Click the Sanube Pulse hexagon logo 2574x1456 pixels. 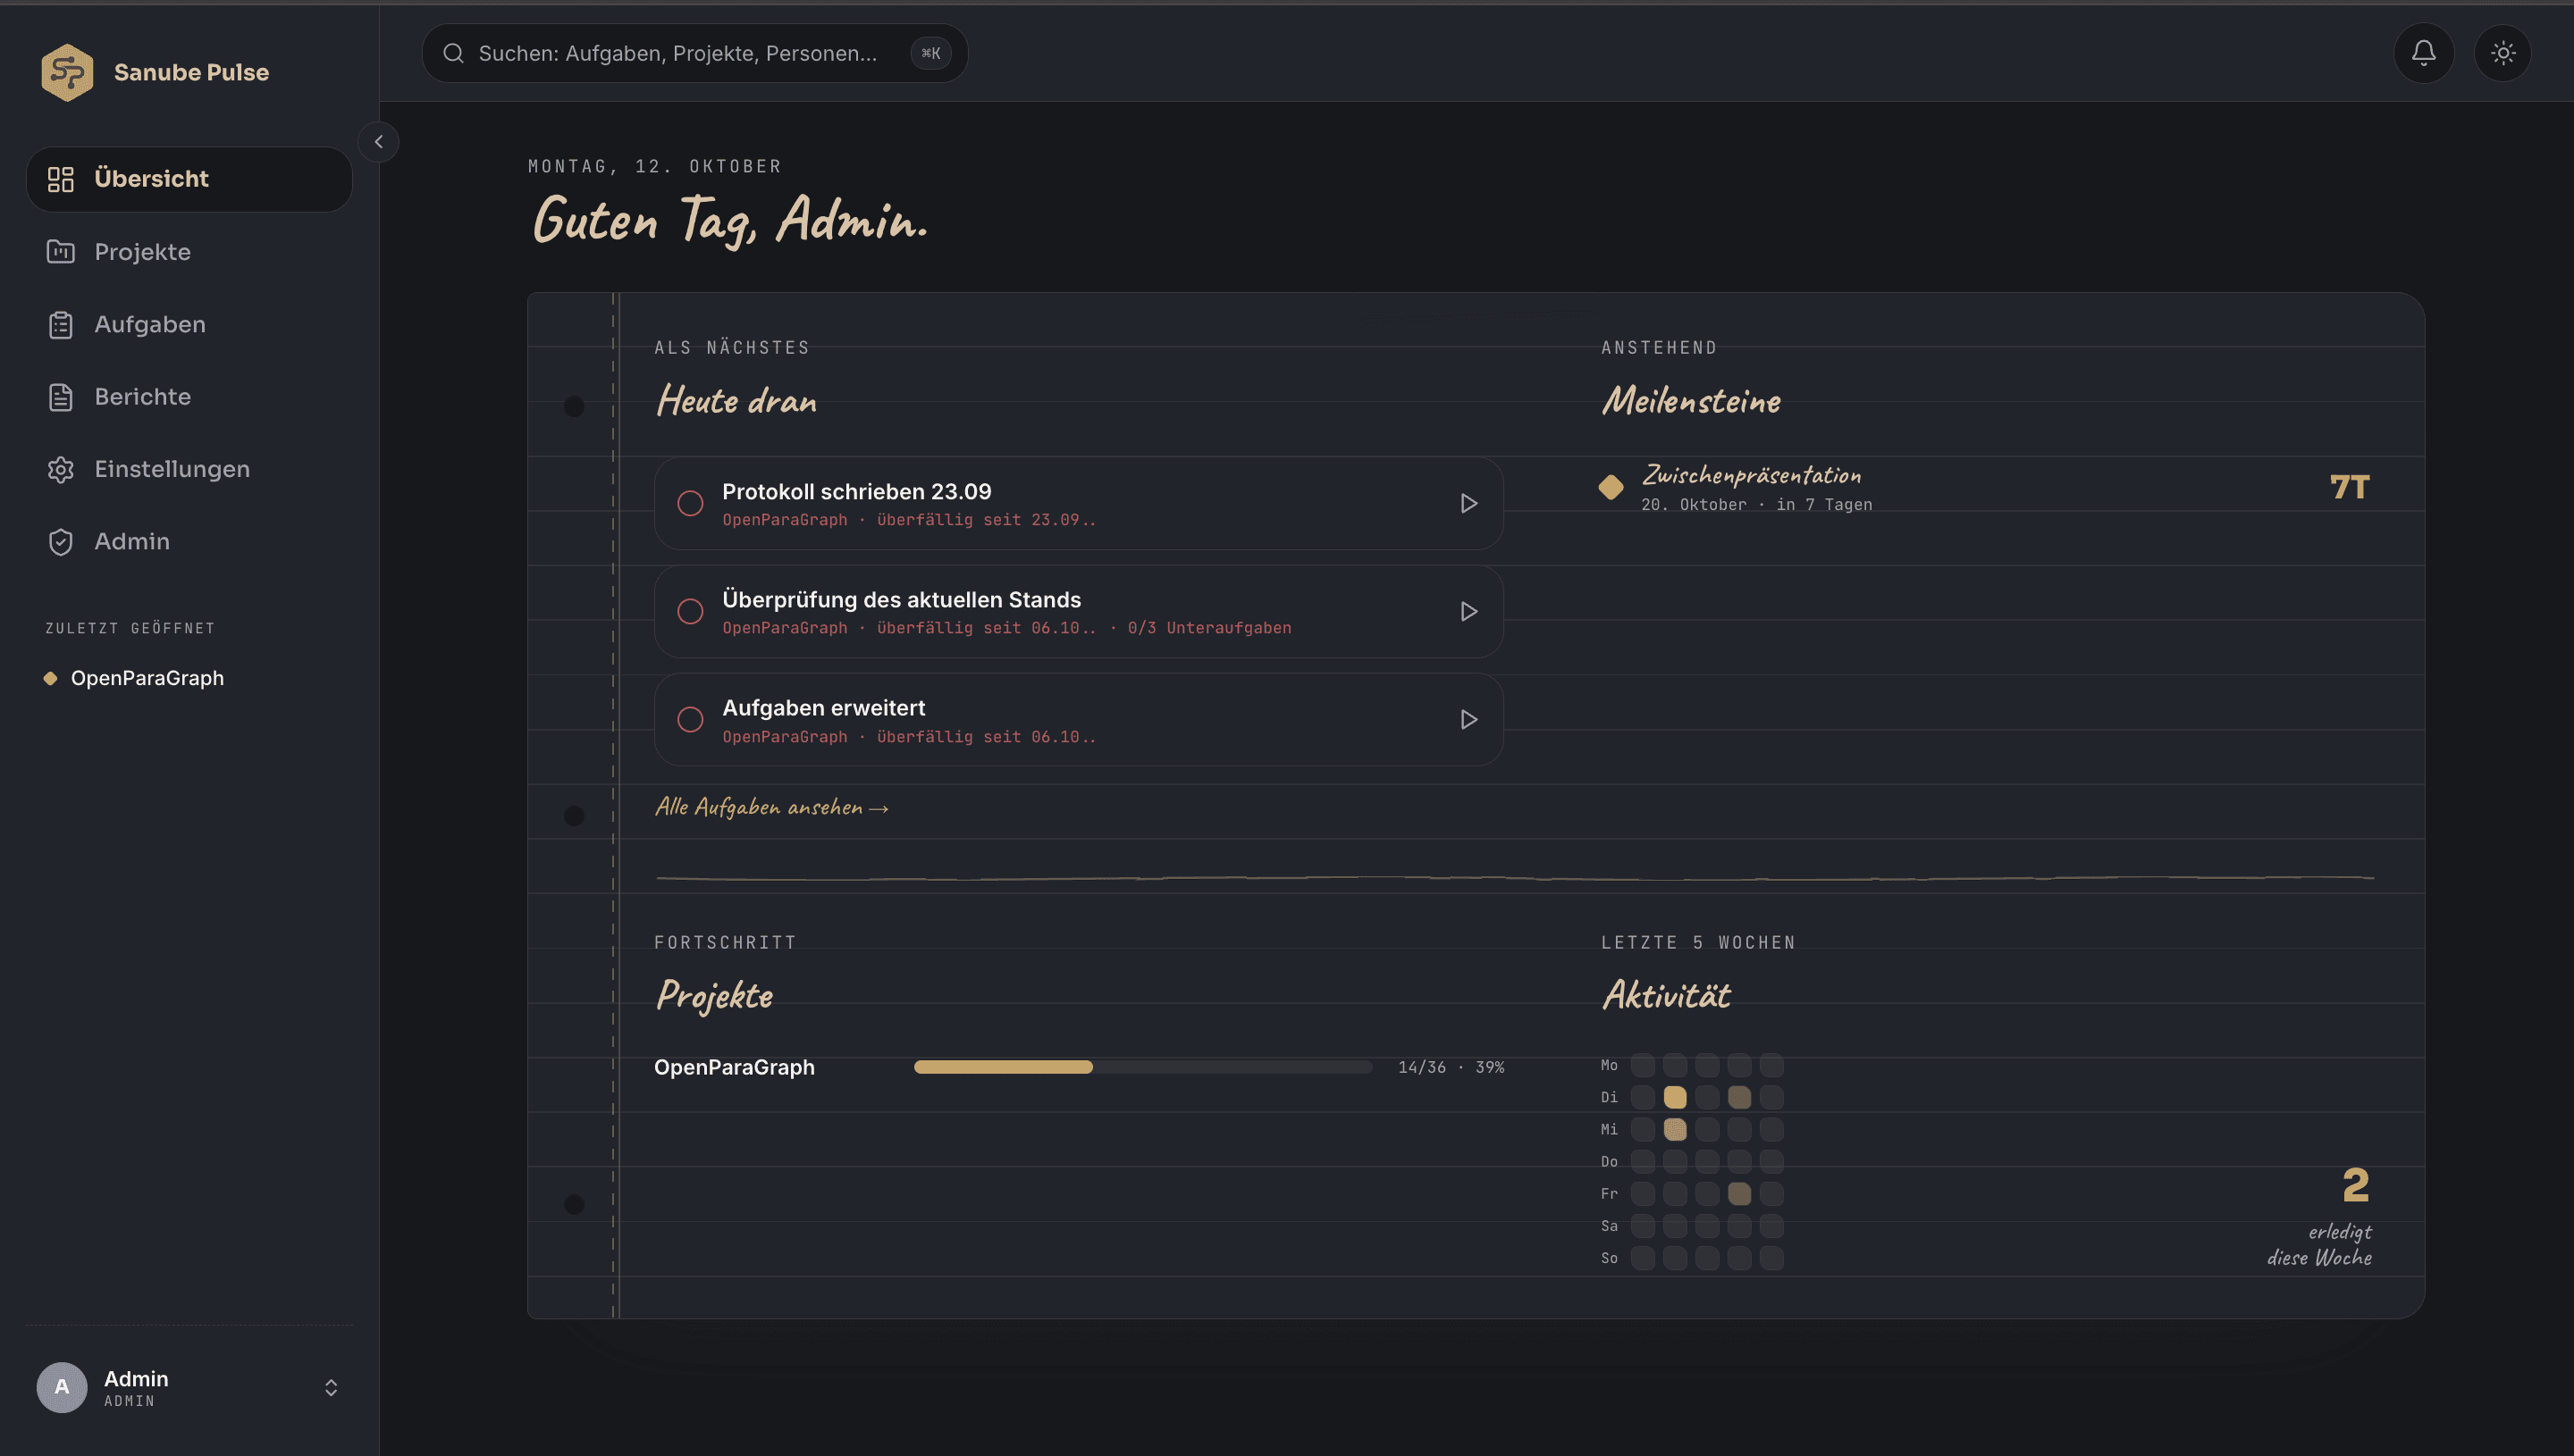coord(67,72)
